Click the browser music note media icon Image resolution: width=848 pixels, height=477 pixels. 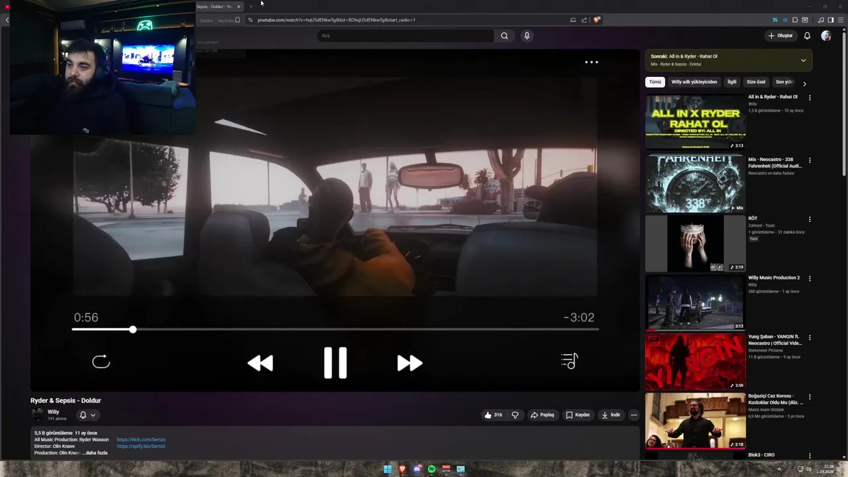click(x=821, y=20)
